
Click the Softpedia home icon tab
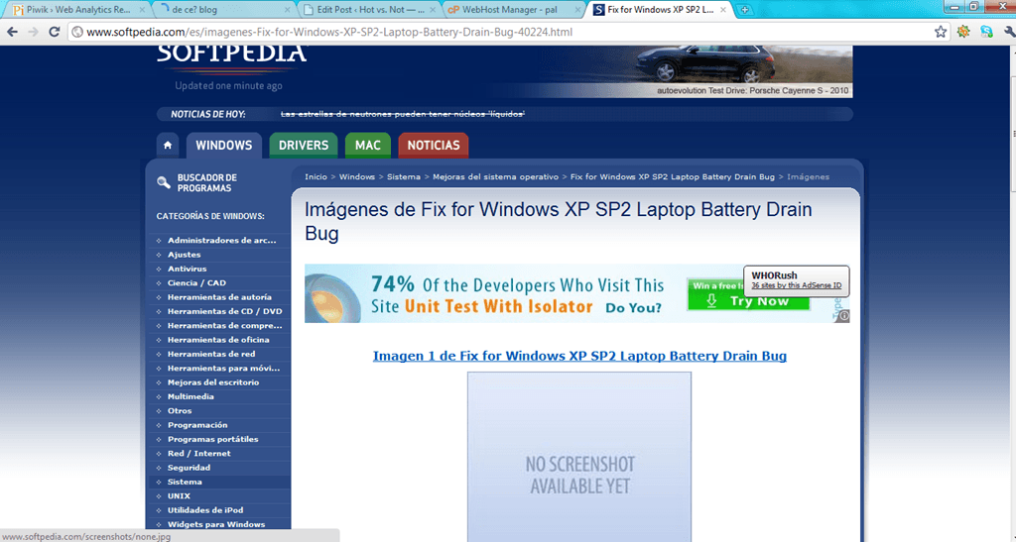click(x=169, y=146)
